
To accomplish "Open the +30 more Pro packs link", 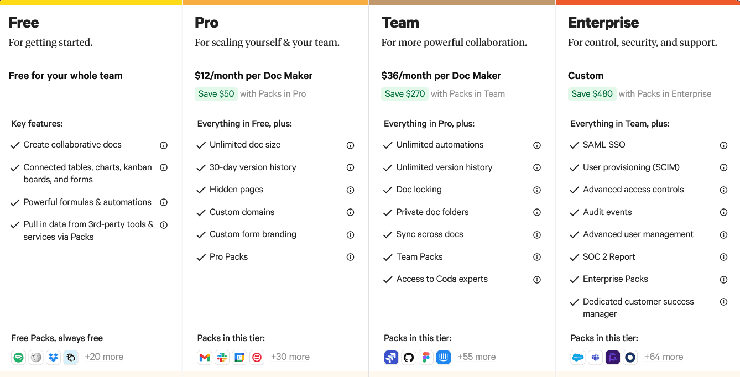I will tap(290, 357).
